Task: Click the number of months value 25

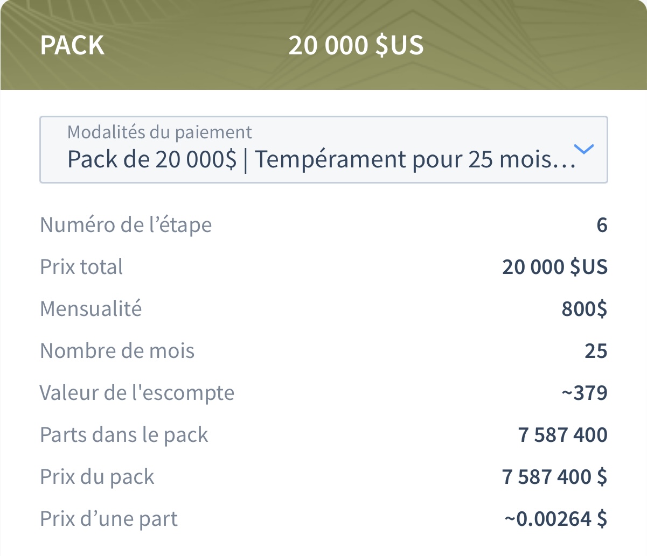Action: (596, 351)
